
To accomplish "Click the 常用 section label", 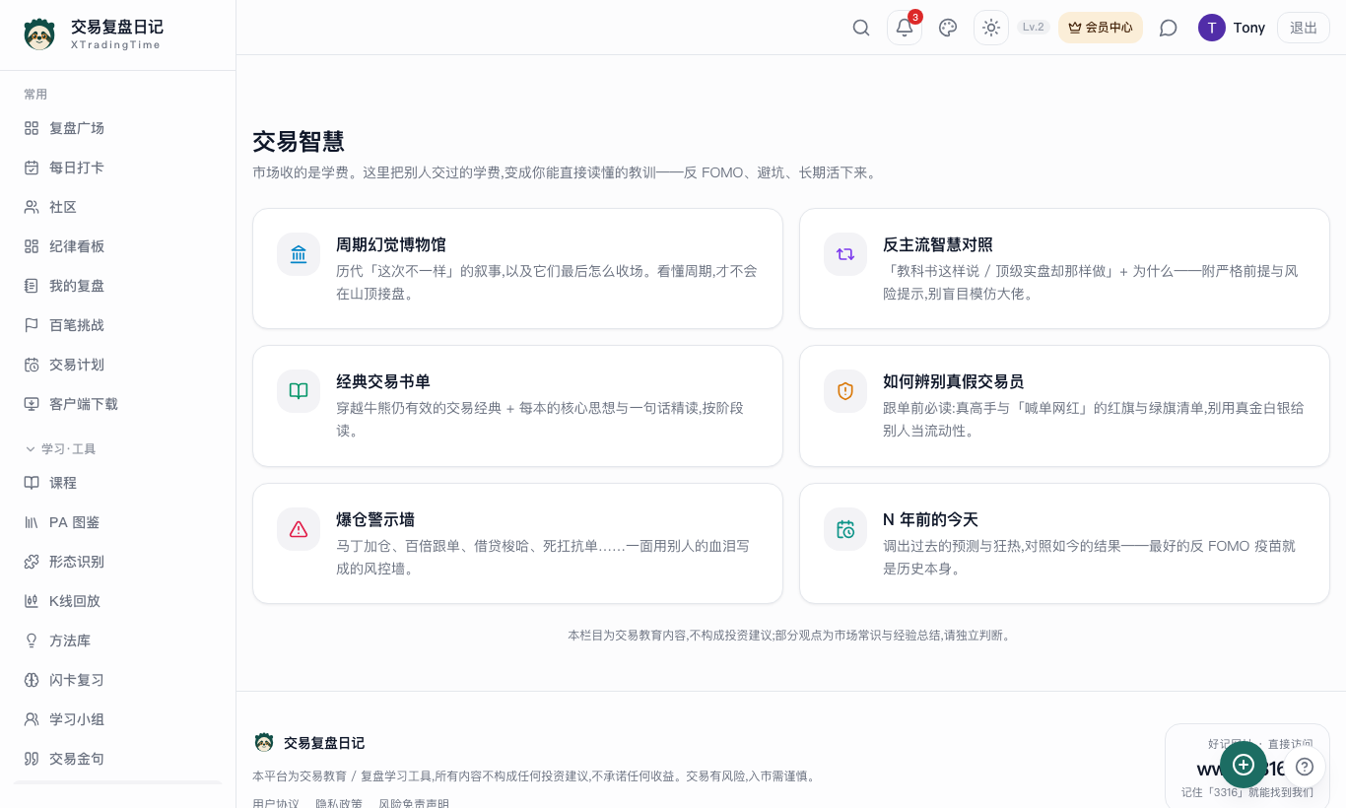I will tap(35, 95).
